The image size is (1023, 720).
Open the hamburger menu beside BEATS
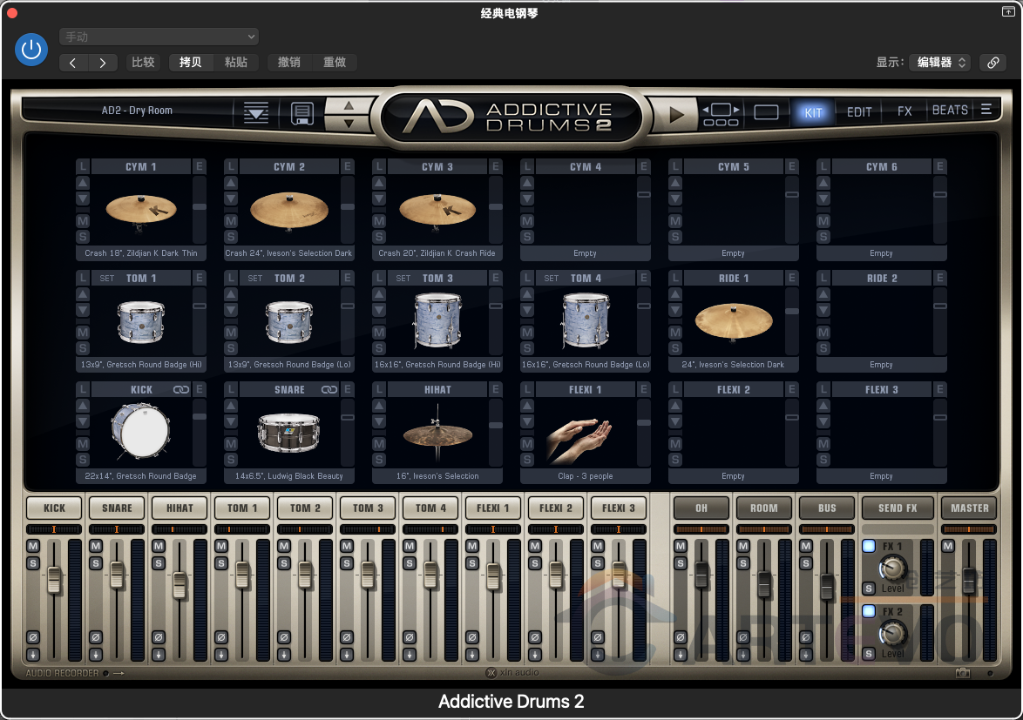coord(987,110)
